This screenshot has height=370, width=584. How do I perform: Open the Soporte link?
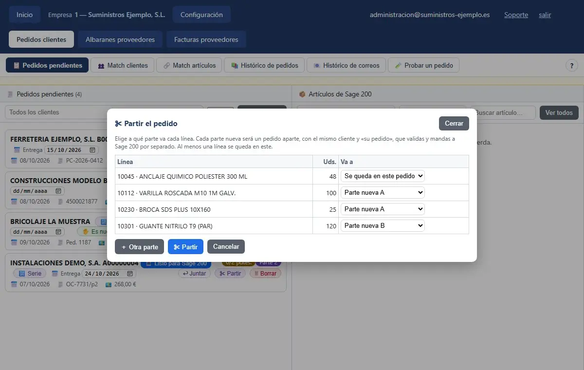(x=516, y=15)
